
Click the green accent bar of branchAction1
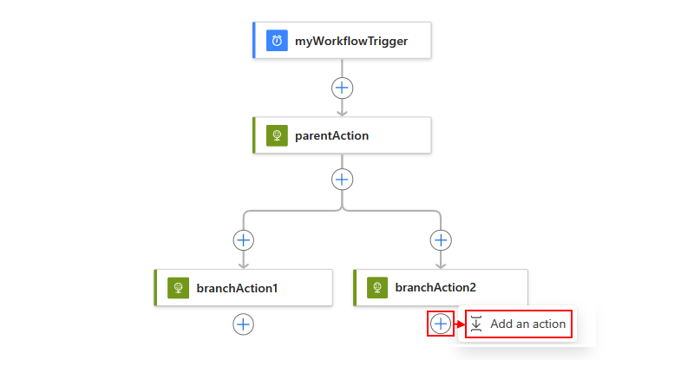[x=155, y=288]
